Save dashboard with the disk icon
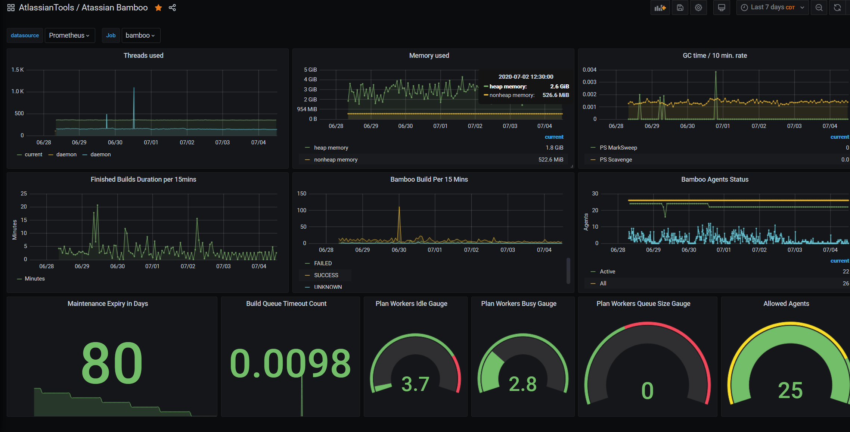The height and width of the screenshot is (432, 850). 680,7
